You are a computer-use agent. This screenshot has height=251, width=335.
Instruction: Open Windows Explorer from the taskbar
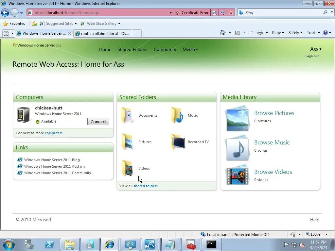(70, 244)
